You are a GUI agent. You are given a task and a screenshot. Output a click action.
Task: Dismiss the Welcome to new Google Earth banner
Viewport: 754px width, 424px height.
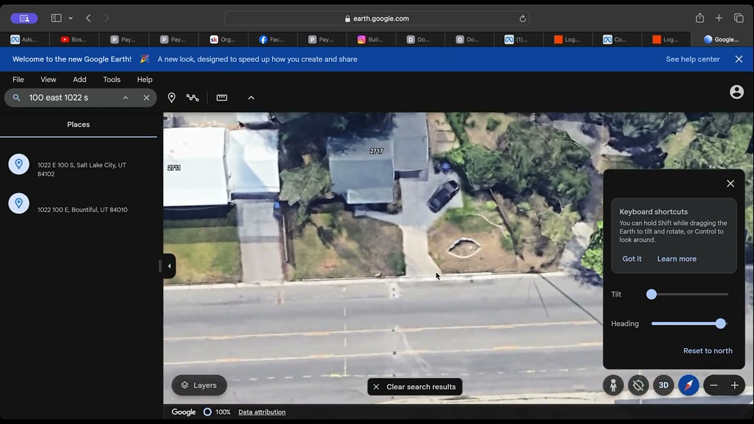(x=739, y=59)
